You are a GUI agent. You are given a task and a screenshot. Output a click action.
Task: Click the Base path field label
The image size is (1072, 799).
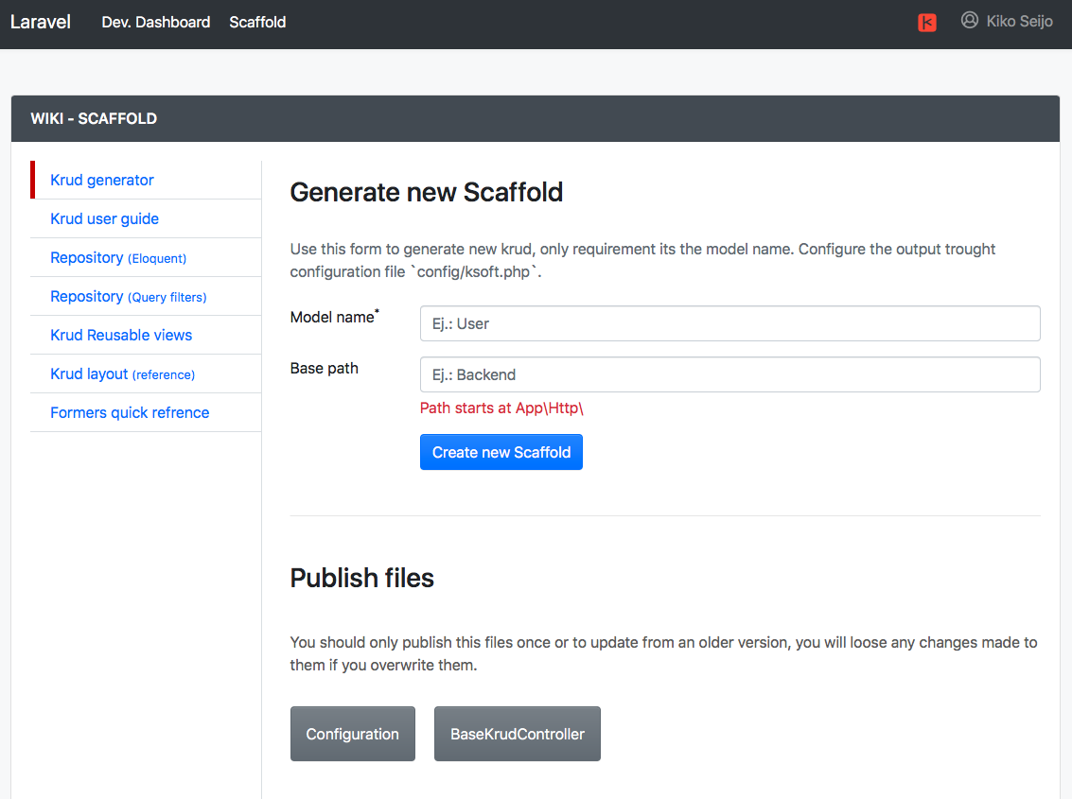[324, 368]
